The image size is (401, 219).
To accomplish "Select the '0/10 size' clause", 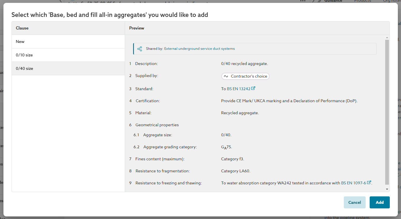I will (x=68, y=55).
